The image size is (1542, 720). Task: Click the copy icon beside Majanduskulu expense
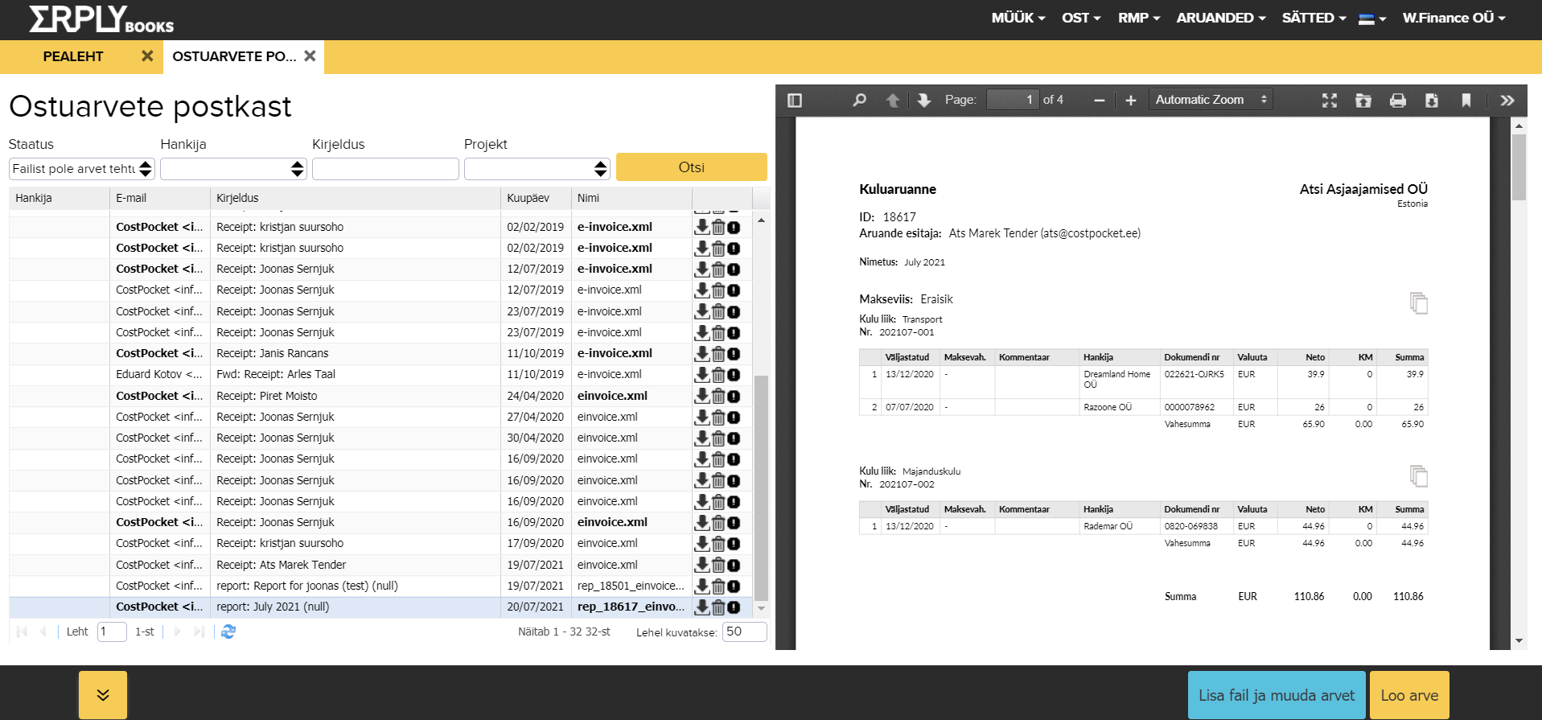click(x=1419, y=476)
